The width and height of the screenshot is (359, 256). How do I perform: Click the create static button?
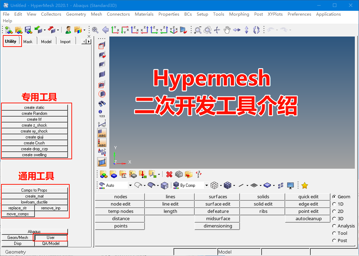click(x=34, y=107)
